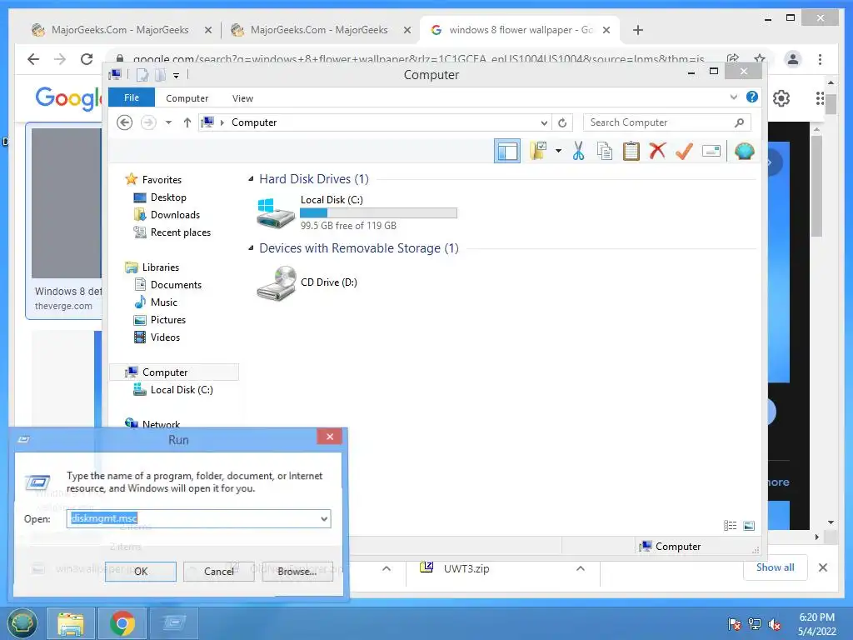Open File Explorer from the taskbar
The height and width of the screenshot is (640, 853).
pyautogui.click(x=71, y=623)
